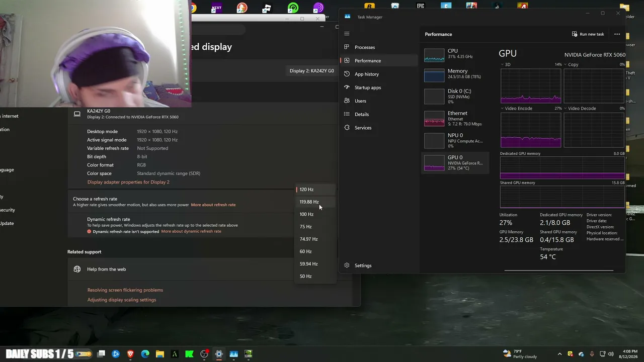Image resolution: width=644 pixels, height=362 pixels.
Task: Select the 120 Hz refresh rate
Action: click(315, 190)
